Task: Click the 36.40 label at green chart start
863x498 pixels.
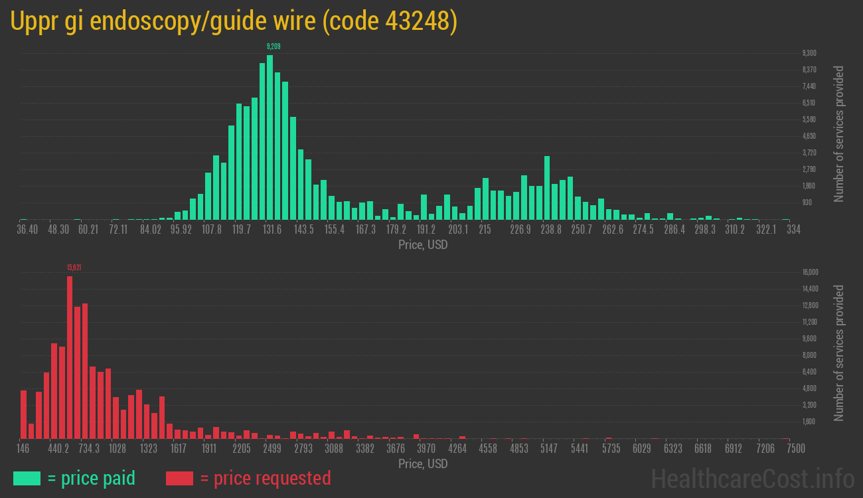Action: 28,230
